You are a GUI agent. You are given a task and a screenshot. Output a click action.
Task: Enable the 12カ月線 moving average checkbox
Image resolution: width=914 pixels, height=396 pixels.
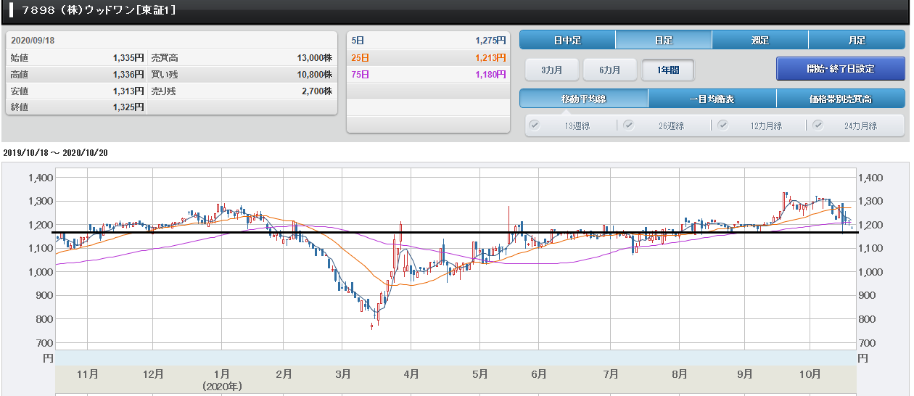coord(722,125)
